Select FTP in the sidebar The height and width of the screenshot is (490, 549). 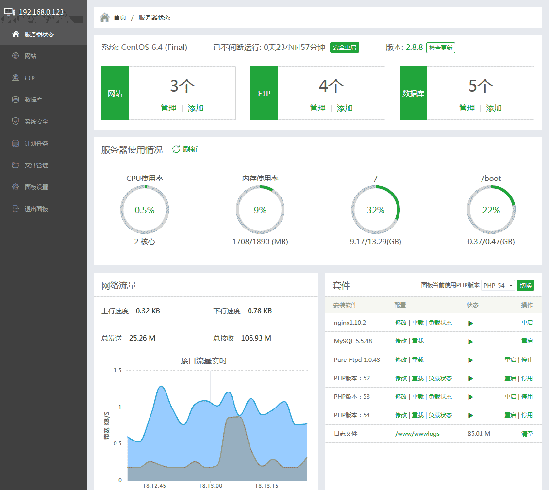click(x=30, y=78)
